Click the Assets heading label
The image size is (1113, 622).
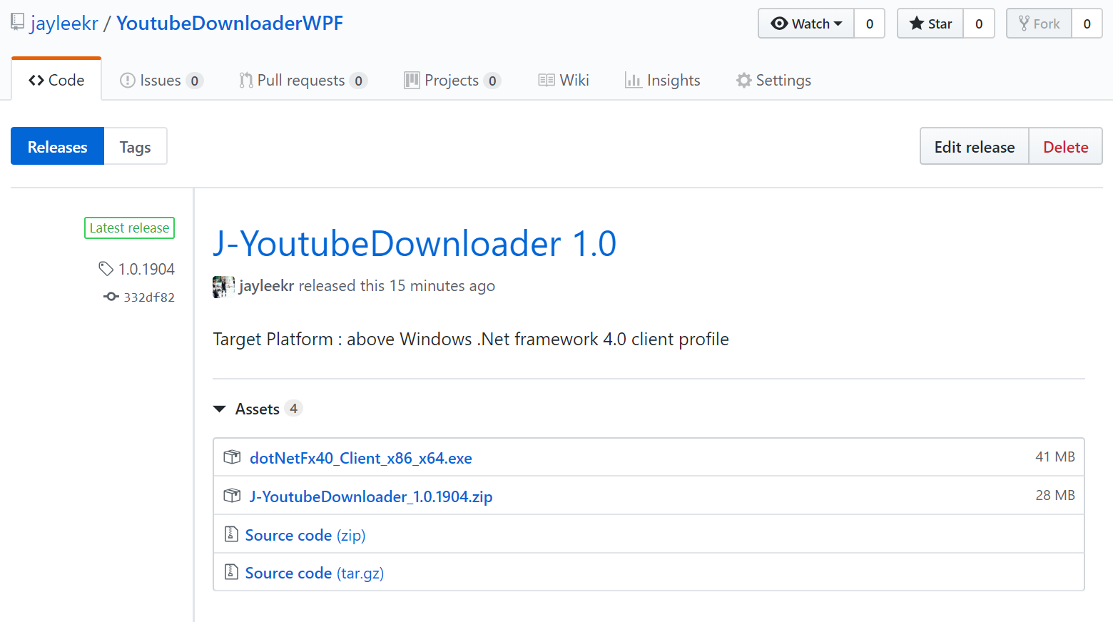point(258,409)
